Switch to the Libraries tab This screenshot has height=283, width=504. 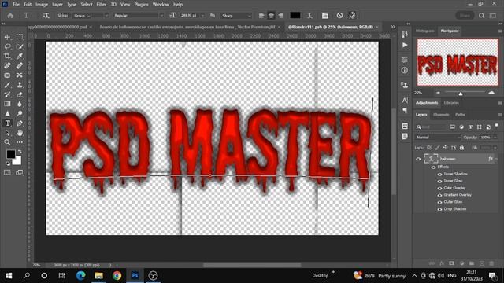point(451,103)
